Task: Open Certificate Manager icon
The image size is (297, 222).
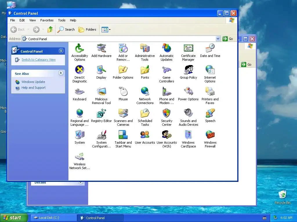Action: [x=188, y=48]
